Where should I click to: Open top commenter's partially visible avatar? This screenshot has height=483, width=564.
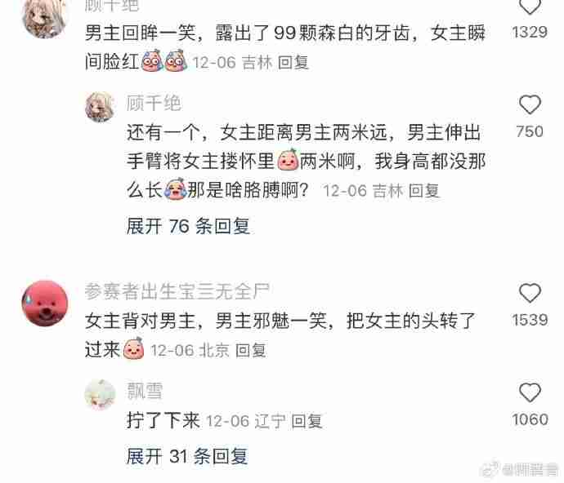[x=45, y=17]
